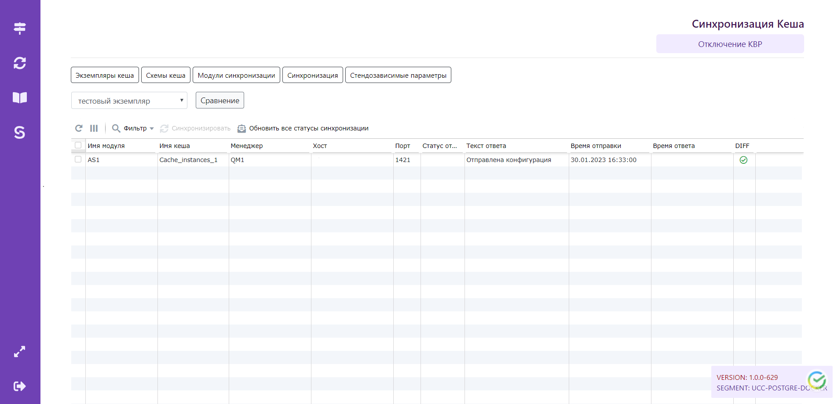Sort by the Время отправки column header
This screenshot has width=834, height=404.
[x=596, y=146]
